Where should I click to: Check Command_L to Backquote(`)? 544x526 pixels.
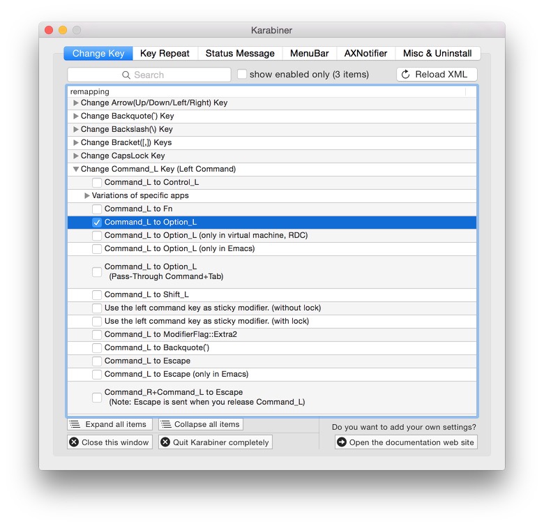(97, 347)
